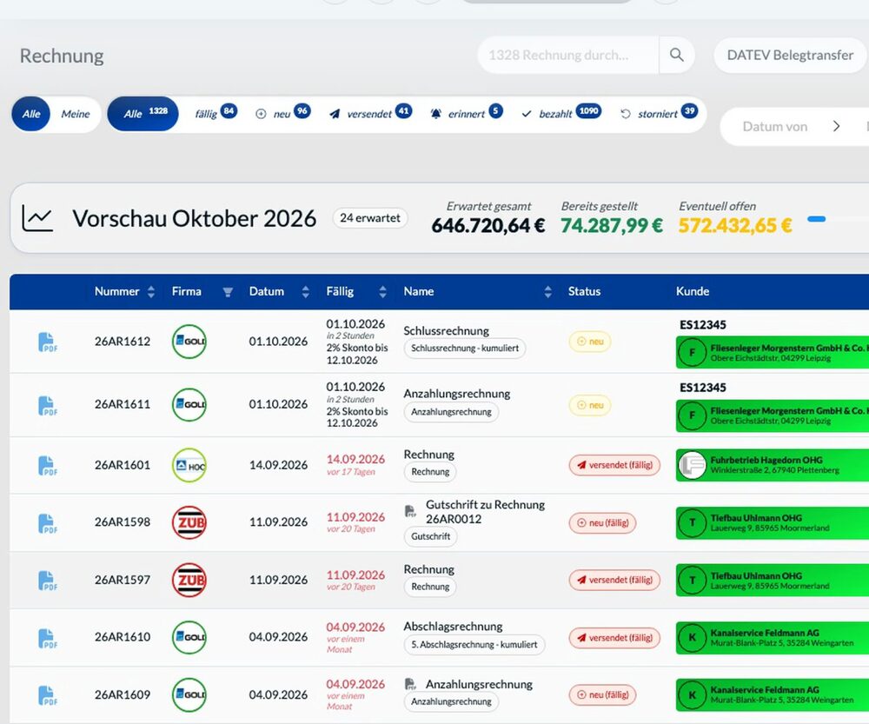Click the Datum von date field
Screen dimensions: 869x724
click(x=775, y=126)
